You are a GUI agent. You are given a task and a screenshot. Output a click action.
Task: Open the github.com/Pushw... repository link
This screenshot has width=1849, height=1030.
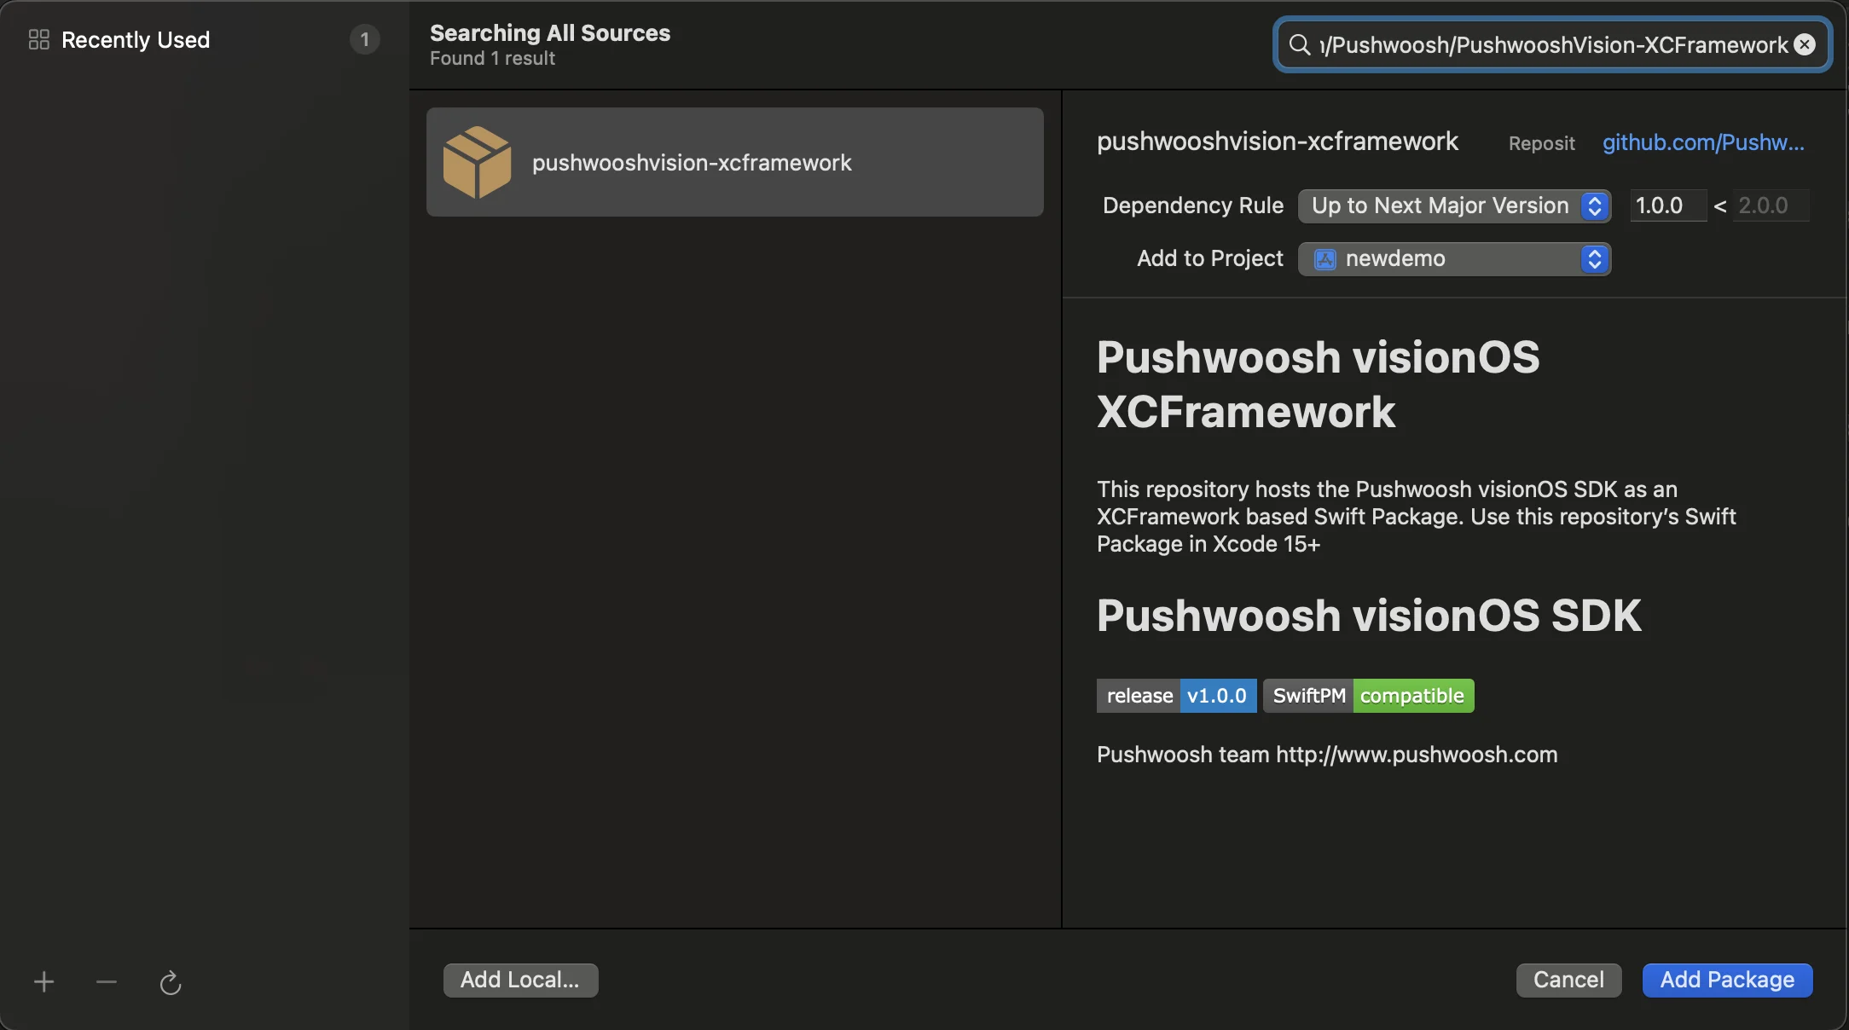1702,142
